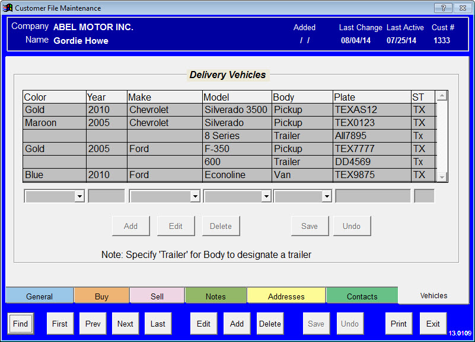This screenshot has height=342, width=475.
Task: Print the customer record
Action: coord(399,324)
